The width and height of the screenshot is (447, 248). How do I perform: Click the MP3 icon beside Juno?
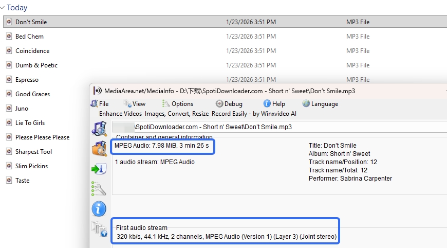[x=9, y=108]
